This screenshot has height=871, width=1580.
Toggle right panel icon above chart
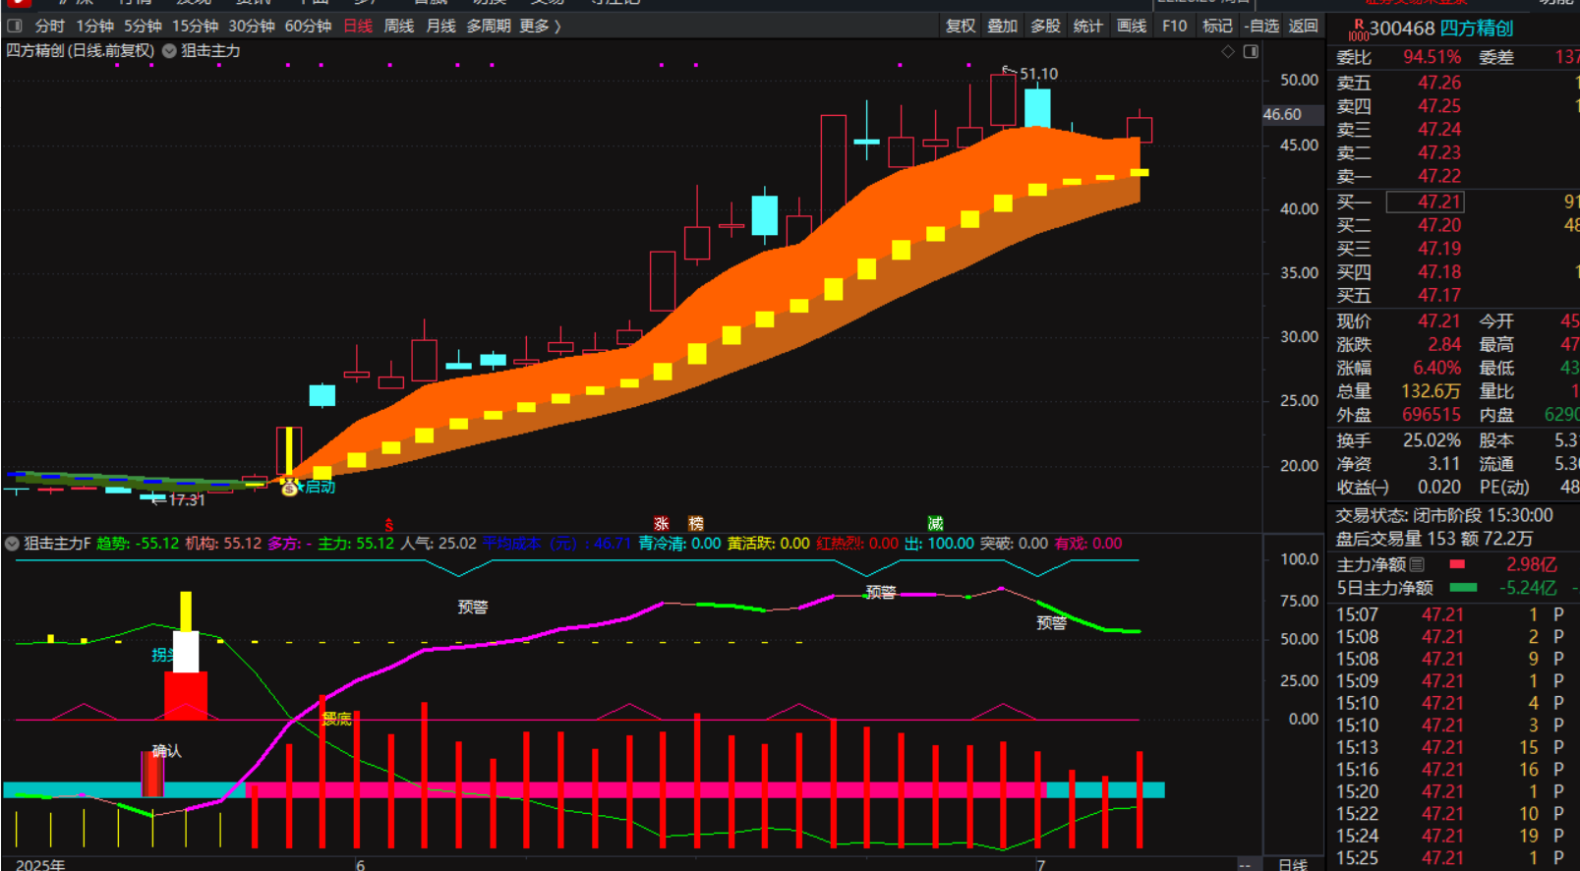tap(1251, 51)
